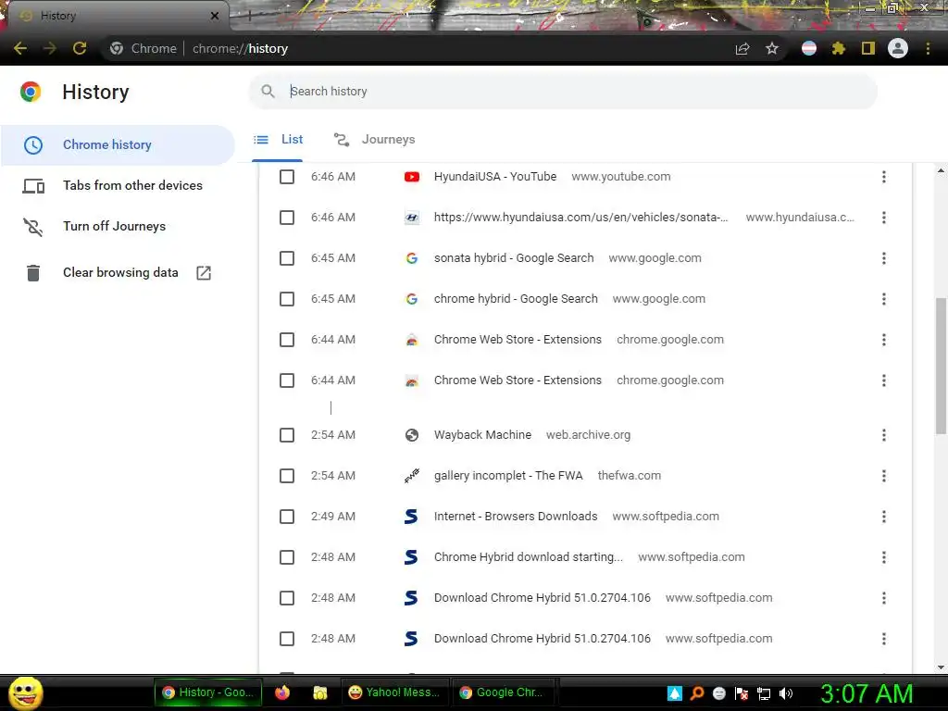Open Chrome Hybrid download starting link
Viewport: 948px width, 711px height.
(x=529, y=557)
